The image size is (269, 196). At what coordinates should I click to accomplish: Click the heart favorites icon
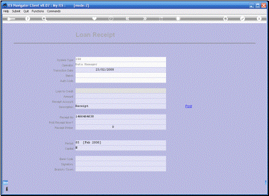pyautogui.click(x=94, y=18)
